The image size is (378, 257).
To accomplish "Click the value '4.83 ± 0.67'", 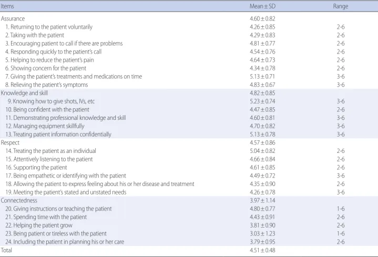I will (x=262, y=85).
